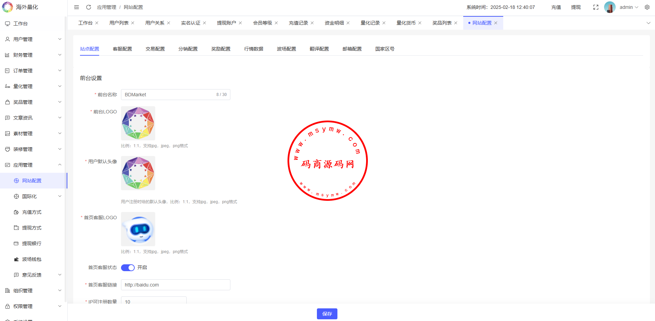
Task: Expand the 意见反馈 submenu chevron
Action: tap(60, 275)
